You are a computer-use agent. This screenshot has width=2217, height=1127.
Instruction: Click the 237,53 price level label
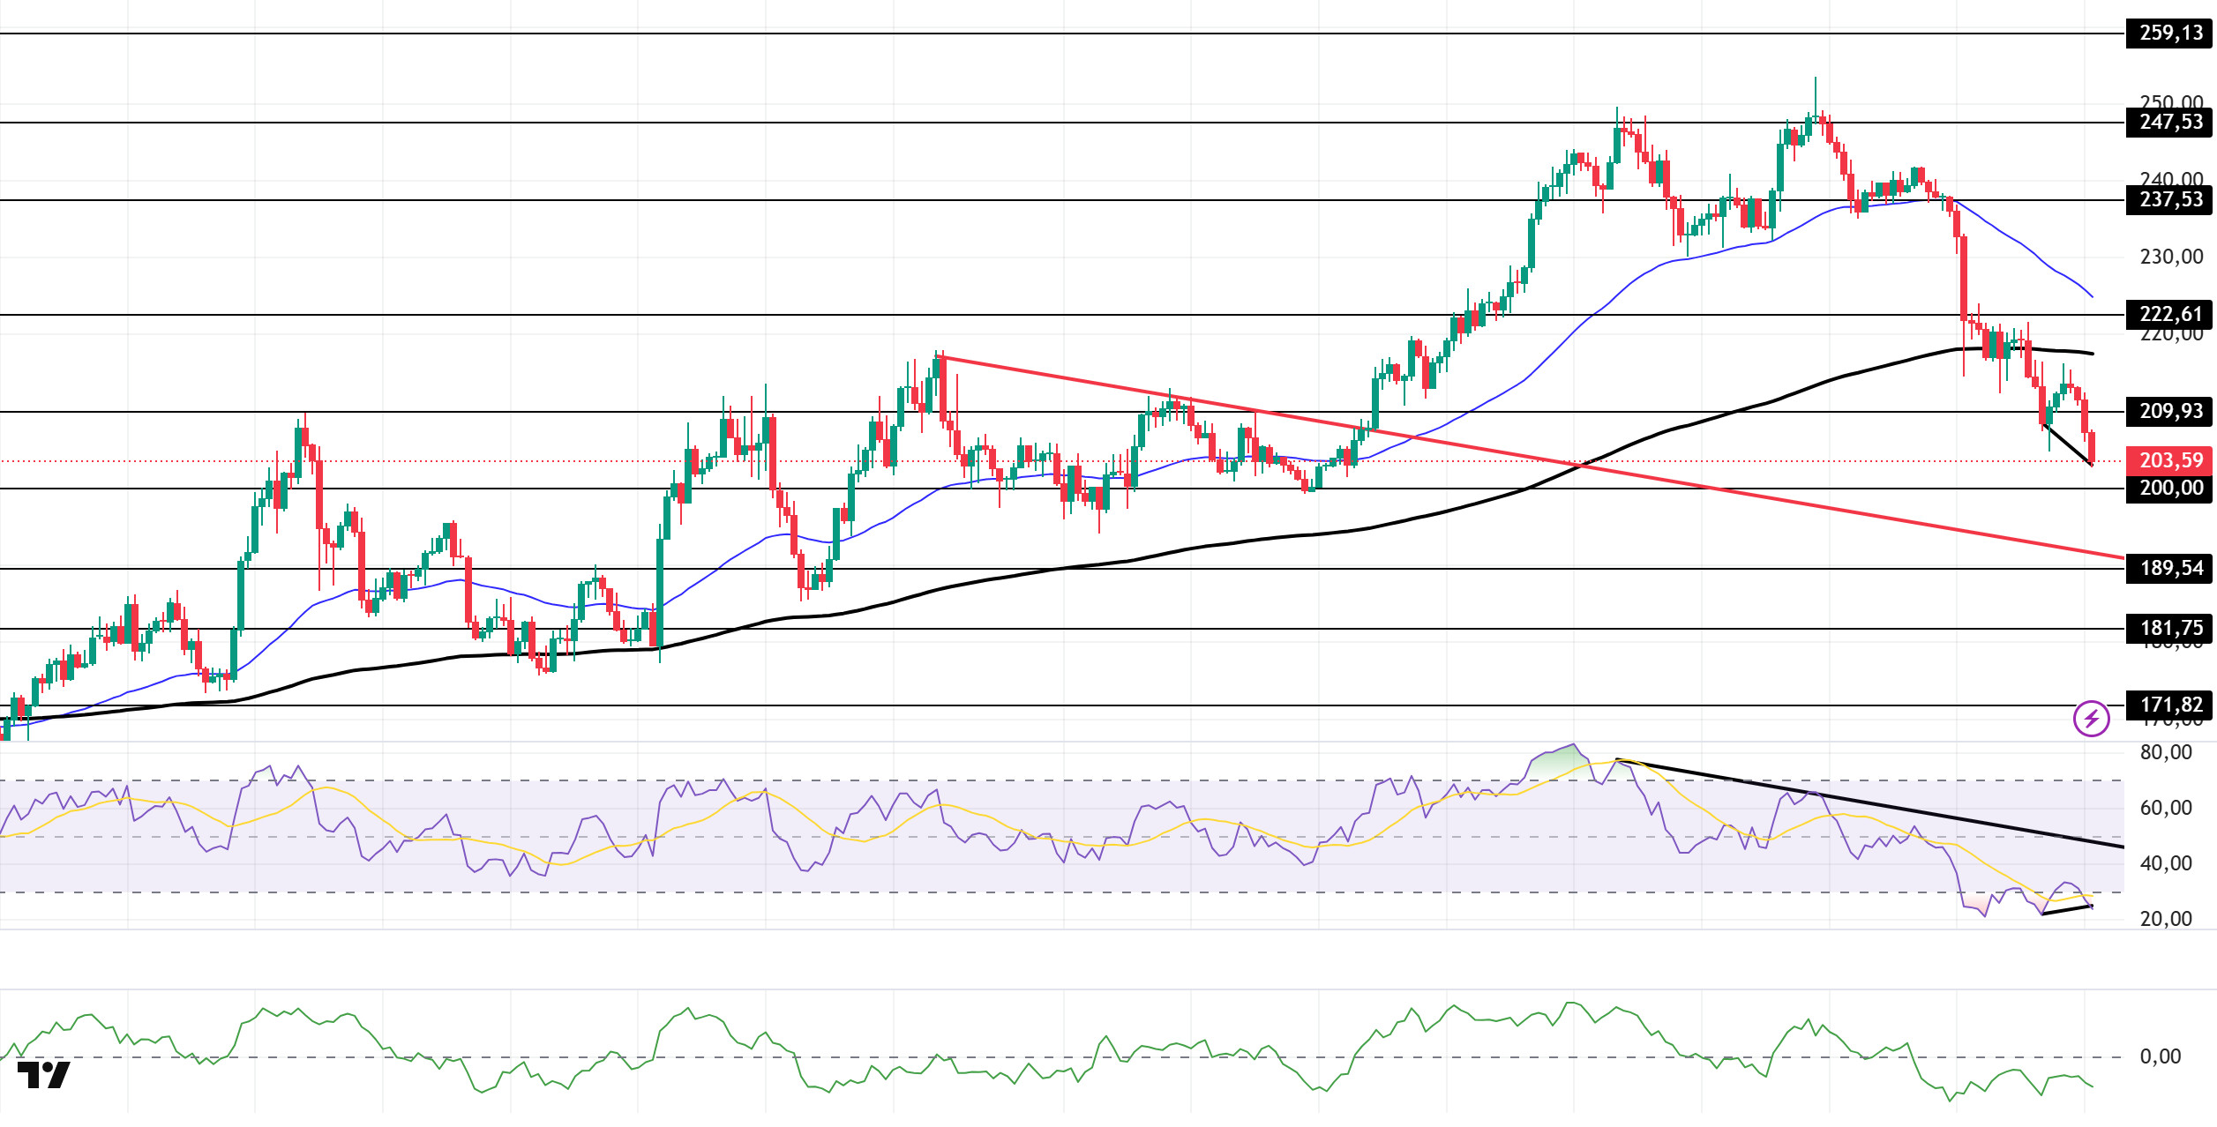click(2170, 200)
